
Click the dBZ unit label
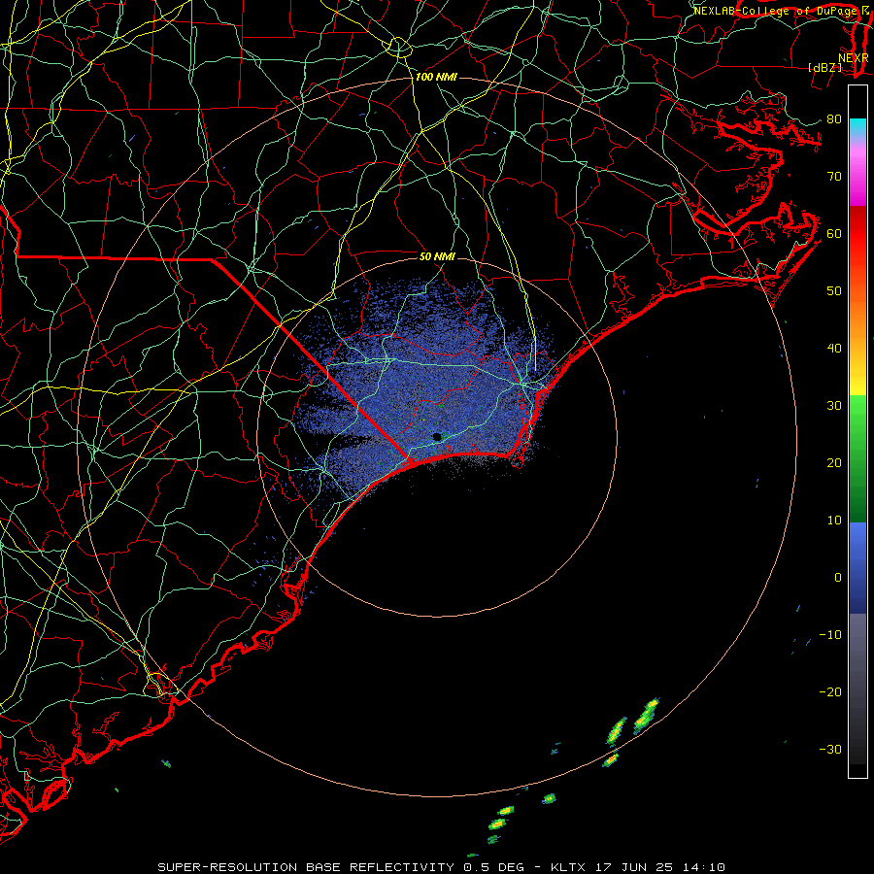pos(824,67)
